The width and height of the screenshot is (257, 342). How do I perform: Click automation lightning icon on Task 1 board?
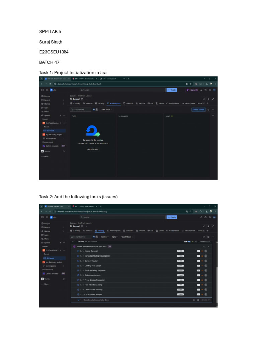(208, 99)
